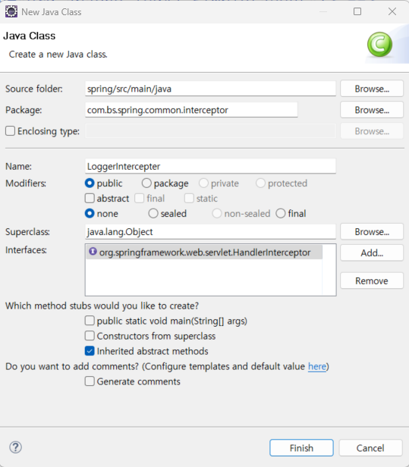The image size is (409, 467).
Task: Close the New Java Class dialog
Action: 392,11
